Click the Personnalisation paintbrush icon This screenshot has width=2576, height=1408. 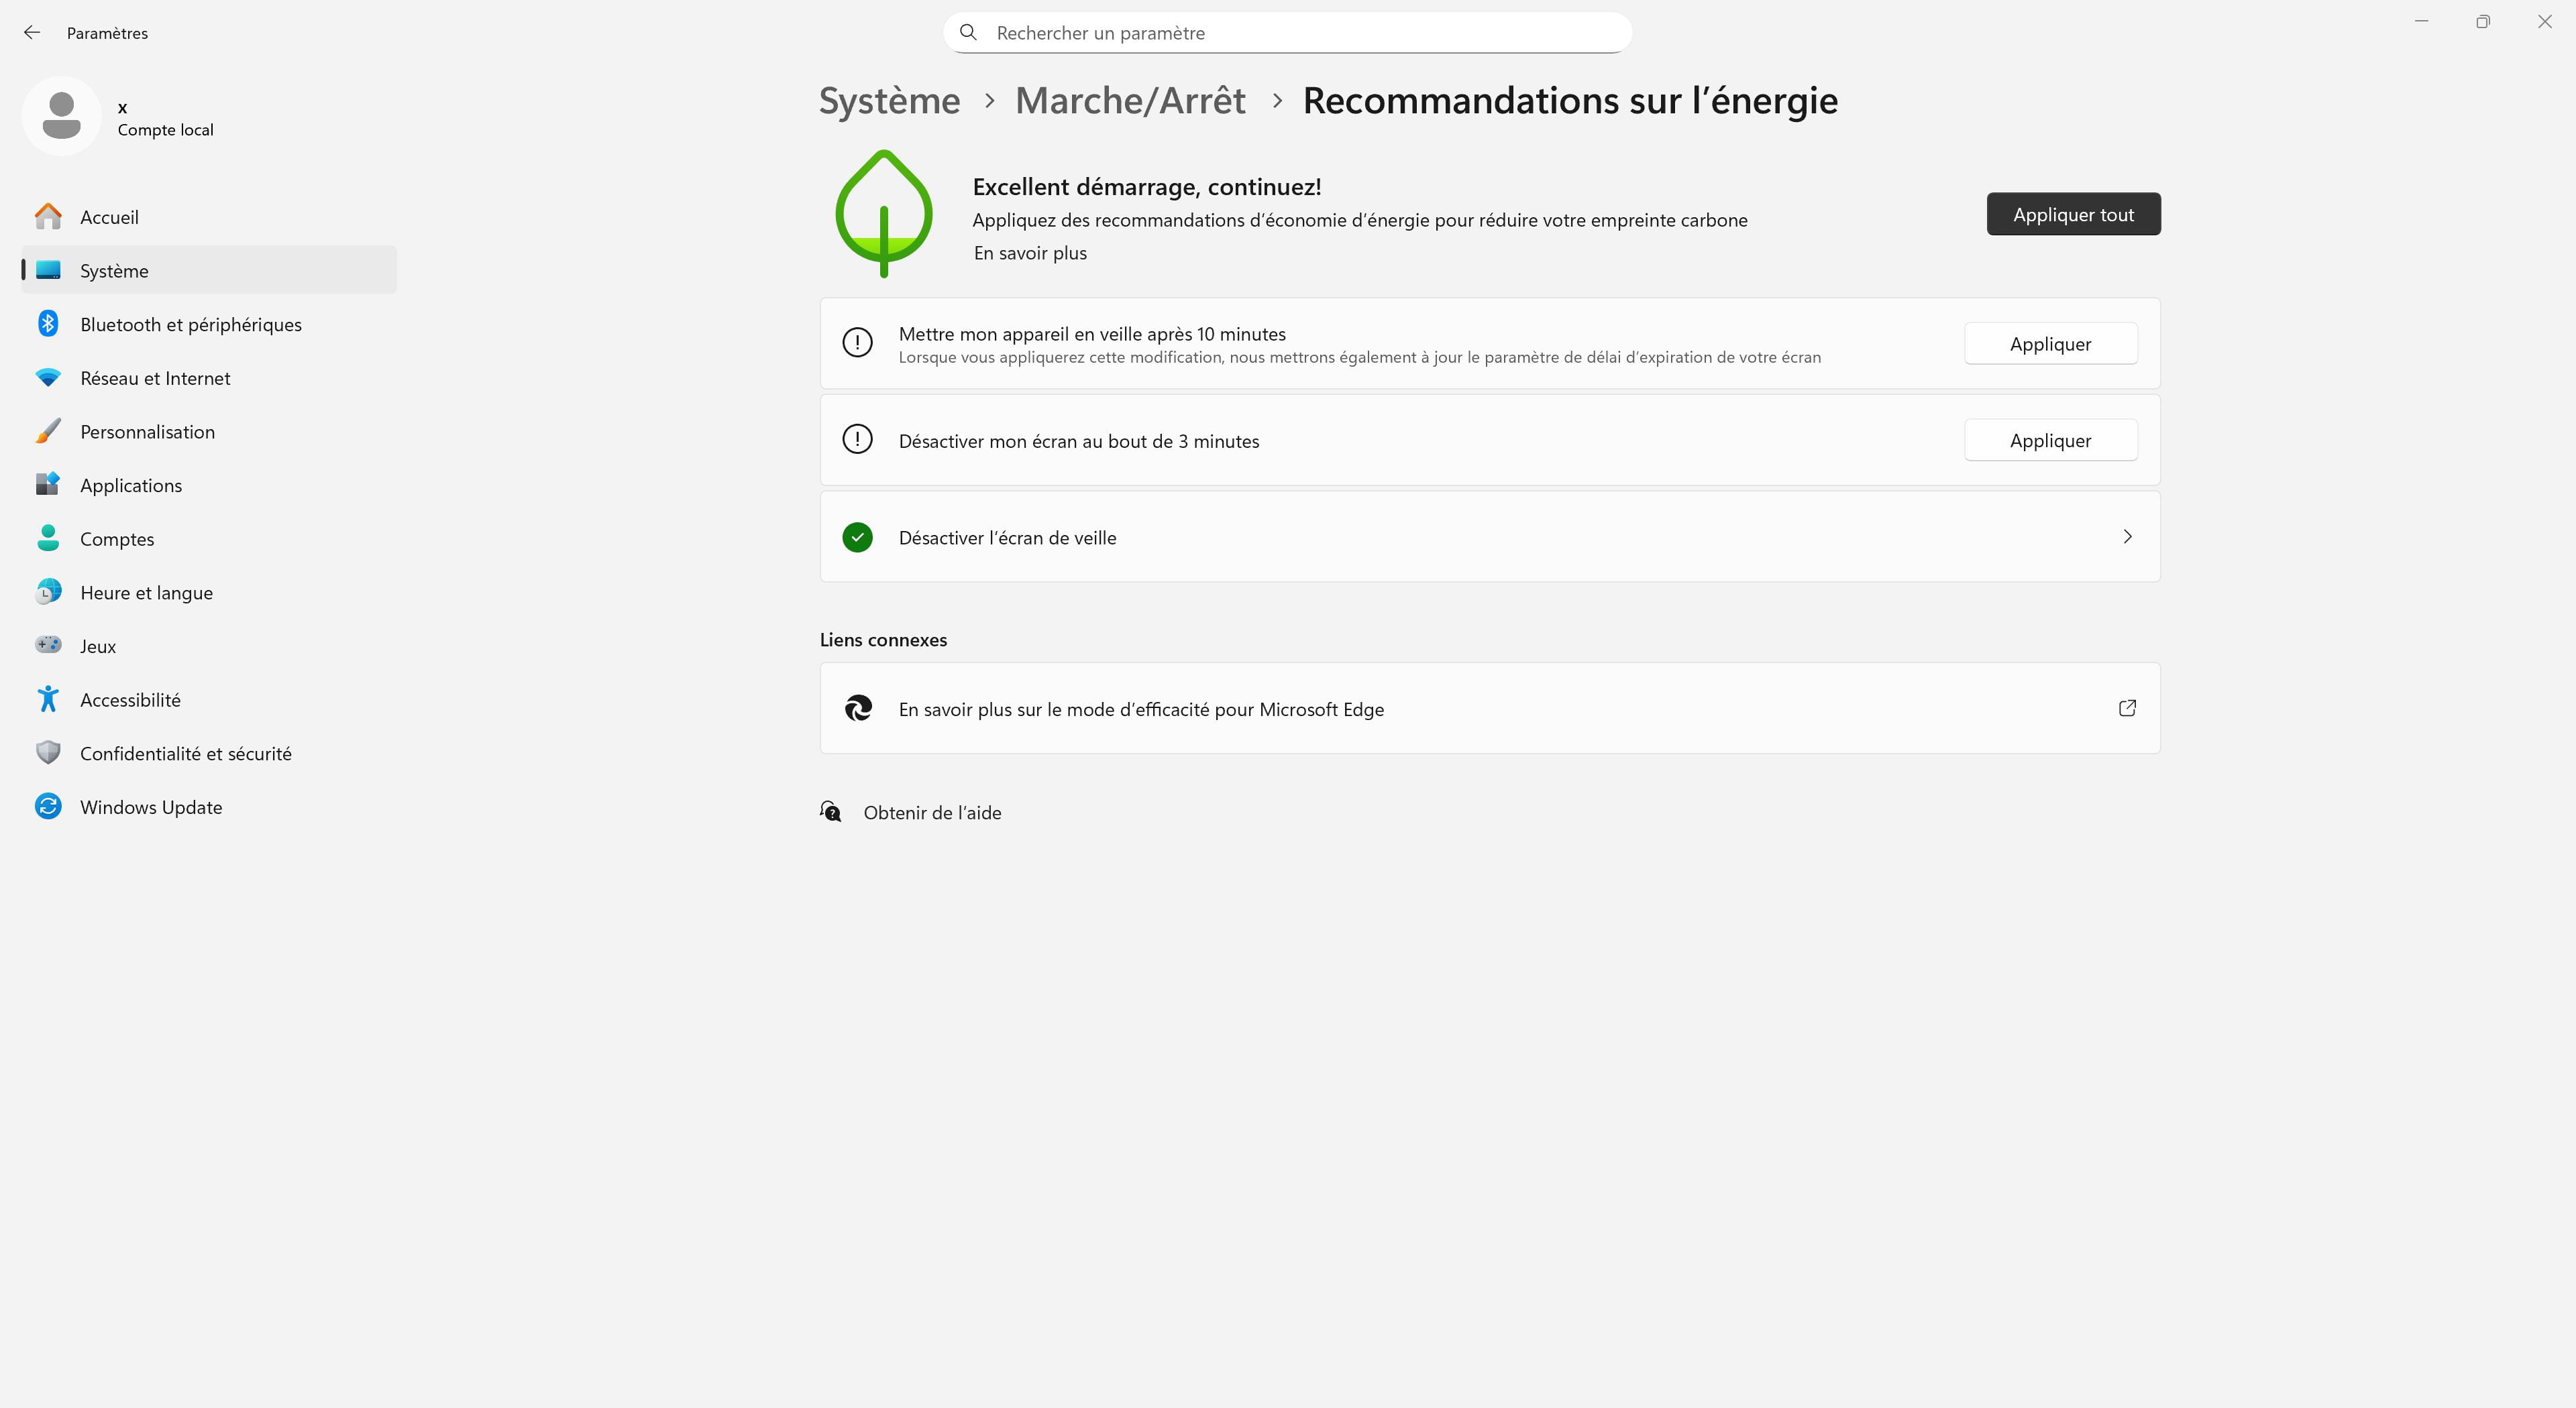click(x=48, y=432)
